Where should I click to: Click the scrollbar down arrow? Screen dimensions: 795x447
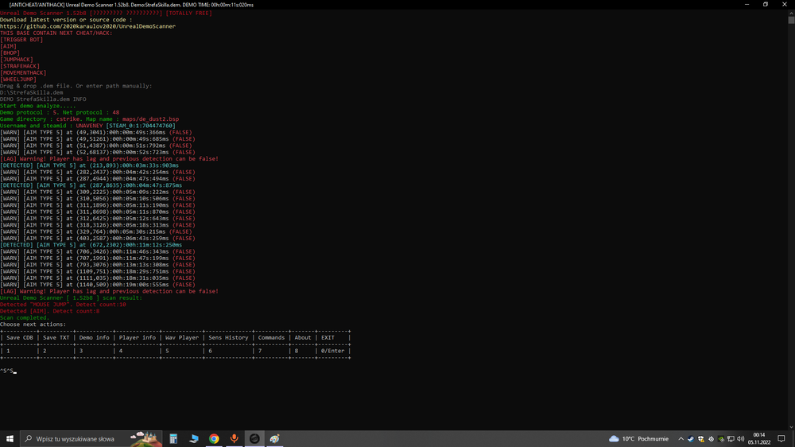click(x=791, y=427)
